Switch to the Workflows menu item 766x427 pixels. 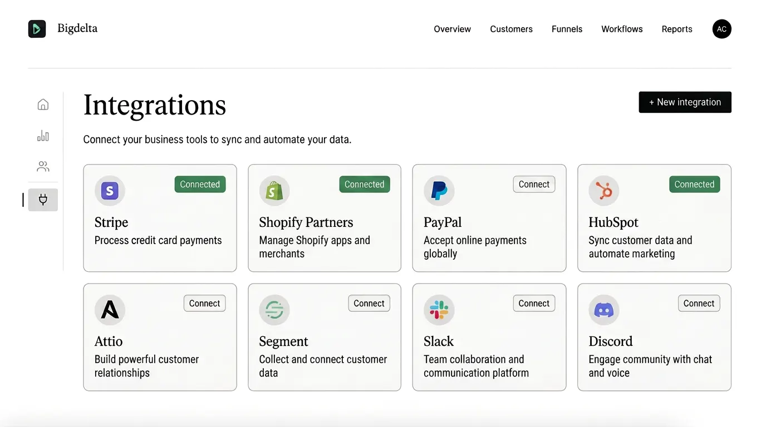pos(622,29)
